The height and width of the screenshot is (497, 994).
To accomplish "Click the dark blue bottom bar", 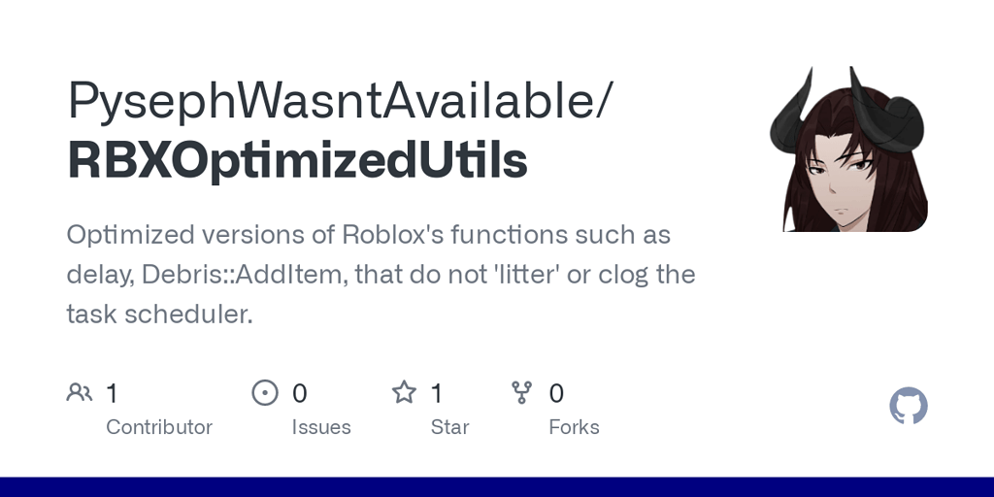I will (x=497, y=486).
